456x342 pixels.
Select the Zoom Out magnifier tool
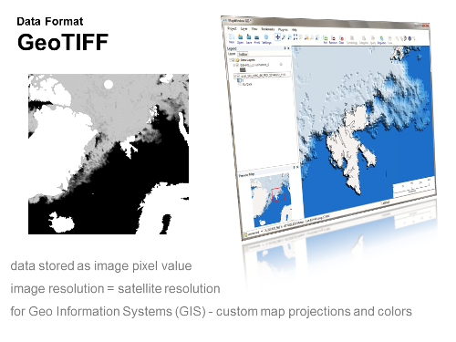[x=289, y=37]
